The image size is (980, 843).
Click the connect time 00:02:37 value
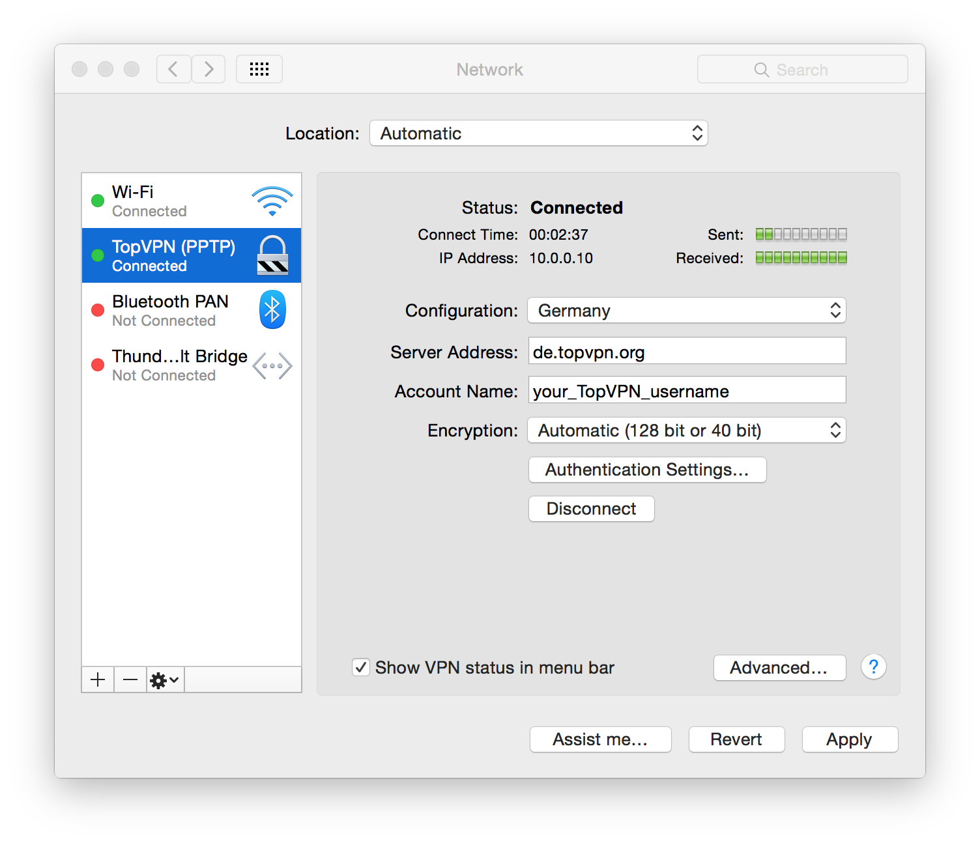point(558,235)
